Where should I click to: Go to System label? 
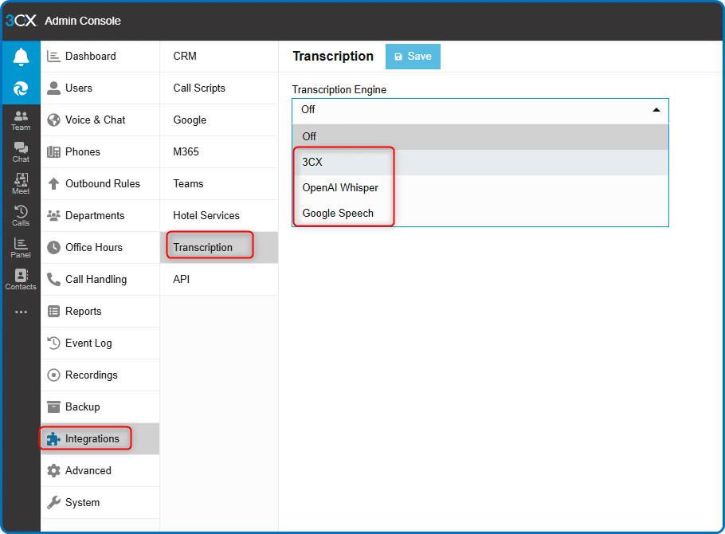[82, 503]
